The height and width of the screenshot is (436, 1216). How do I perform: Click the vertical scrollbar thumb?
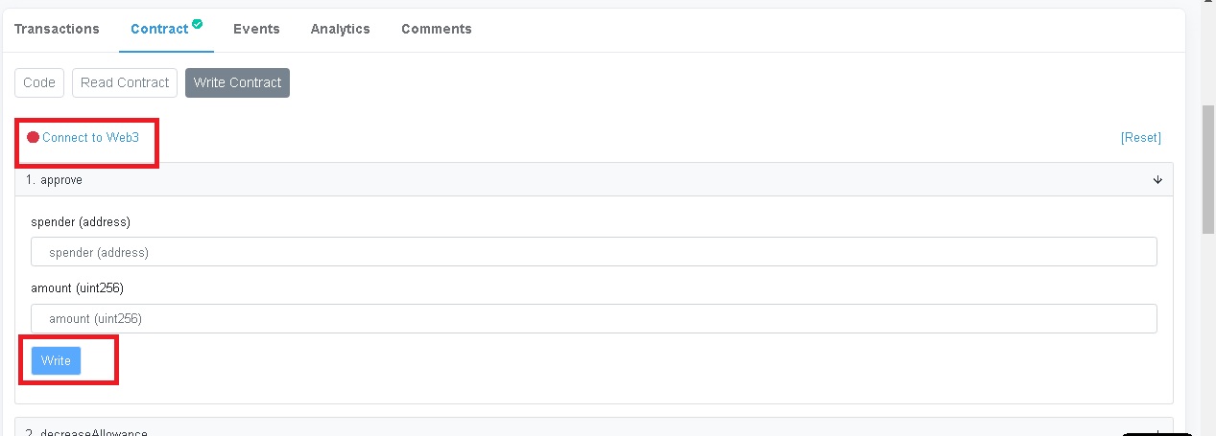[x=1208, y=170]
